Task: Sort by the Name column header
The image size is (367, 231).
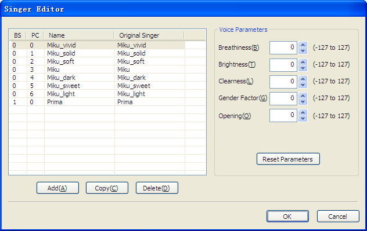Action: click(78, 35)
